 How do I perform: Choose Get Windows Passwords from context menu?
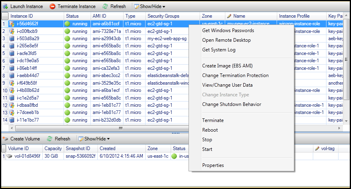228,30
